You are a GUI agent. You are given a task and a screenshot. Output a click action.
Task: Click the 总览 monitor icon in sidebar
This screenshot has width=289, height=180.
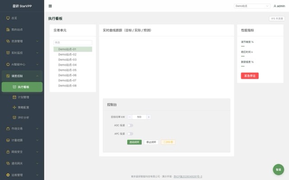[x=8, y=18]
